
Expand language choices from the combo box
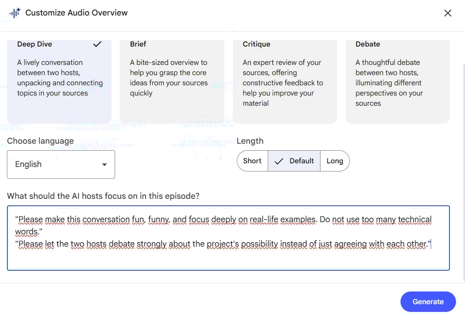point(61,165)
